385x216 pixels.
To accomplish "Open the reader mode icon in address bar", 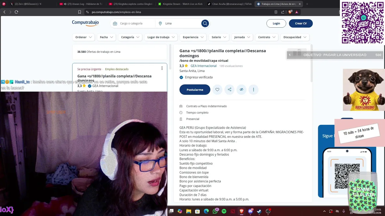I will coord(276,12).
